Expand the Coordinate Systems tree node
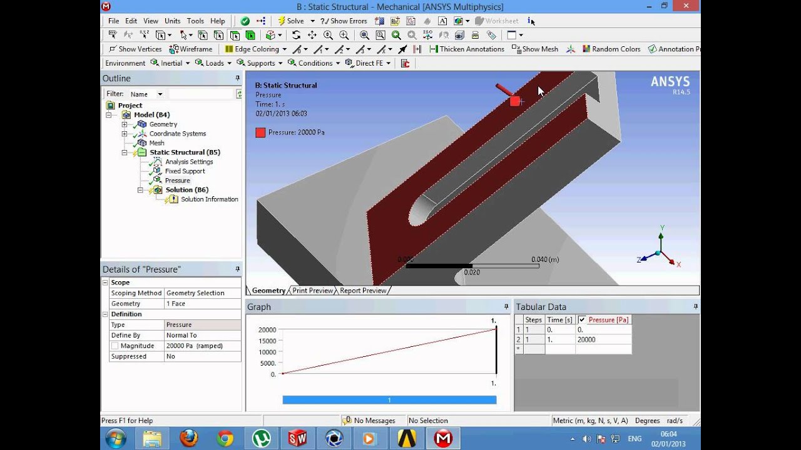801x450 pixels. (x=124, y=134)
